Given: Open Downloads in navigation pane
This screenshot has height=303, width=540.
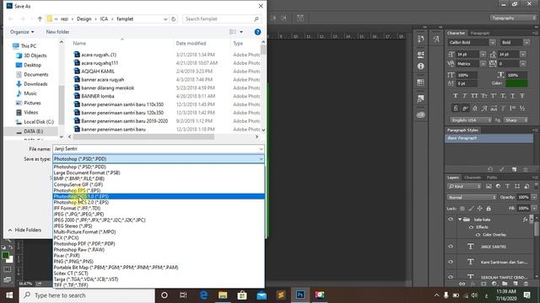Looking at the screenshot, I should 35,84.
